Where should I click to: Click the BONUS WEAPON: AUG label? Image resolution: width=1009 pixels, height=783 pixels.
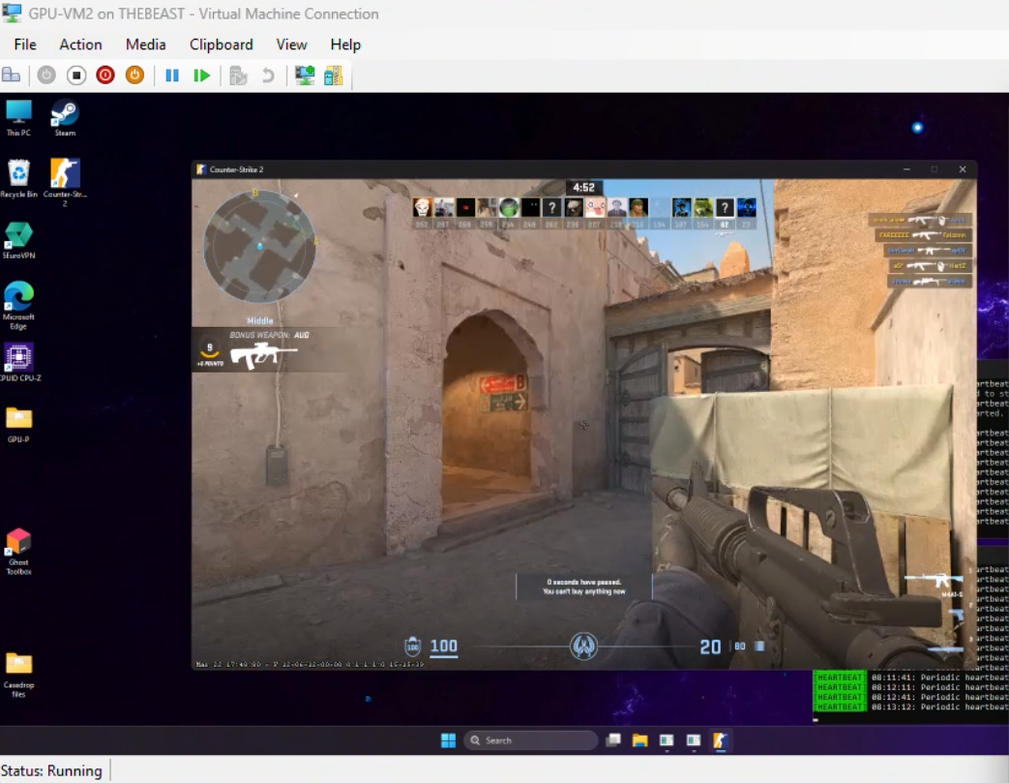pyautogui.click(x=269, y=335)
